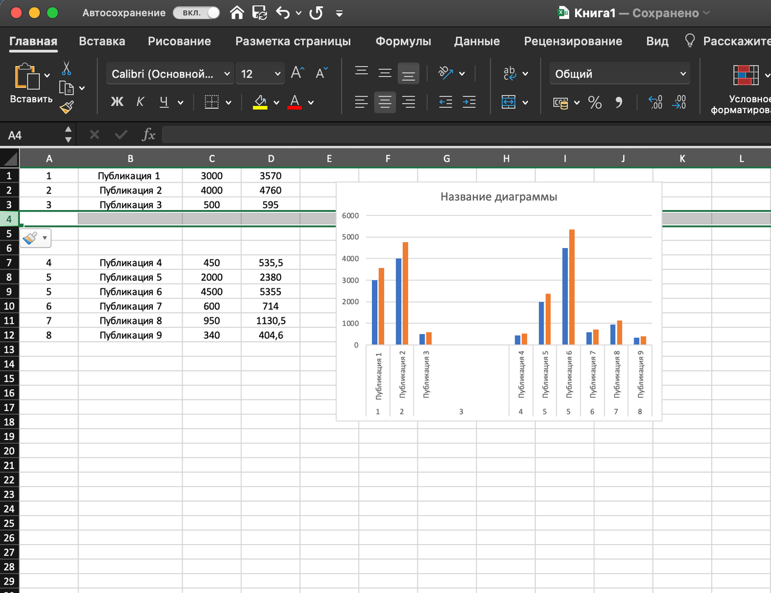The height and width of the screenshot is (593, 771).
Task: Undo the last action
Action: click(282, 12)
